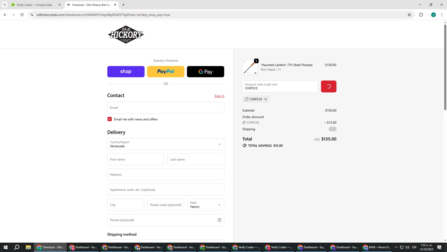This screenshot has width=447, height=252.
Task: Open a new browser tab
Action: pos(123,5)
